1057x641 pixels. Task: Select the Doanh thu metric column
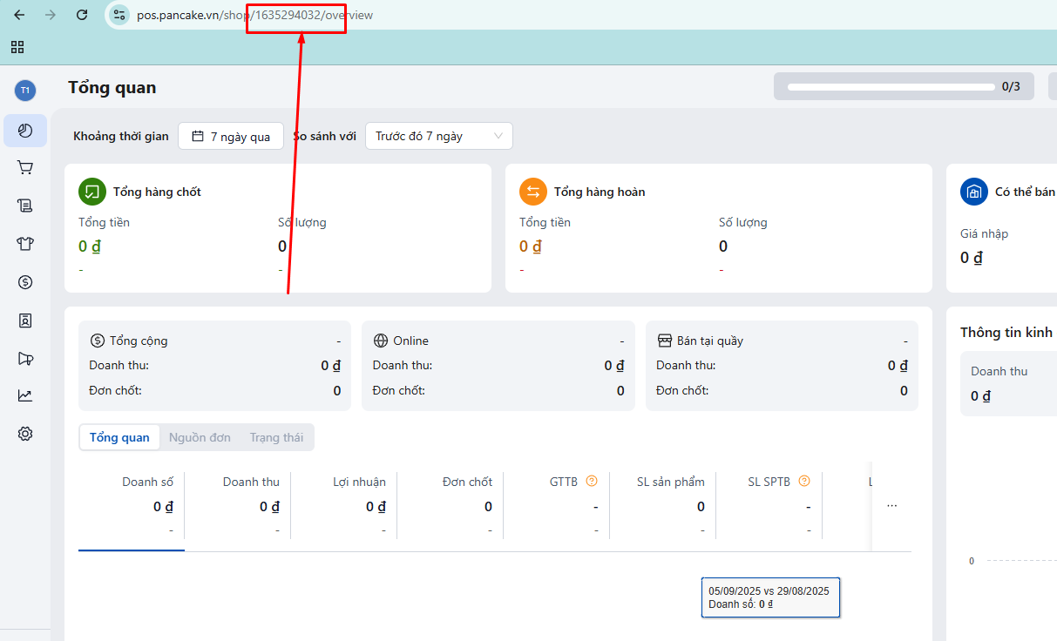coord(237,506)
